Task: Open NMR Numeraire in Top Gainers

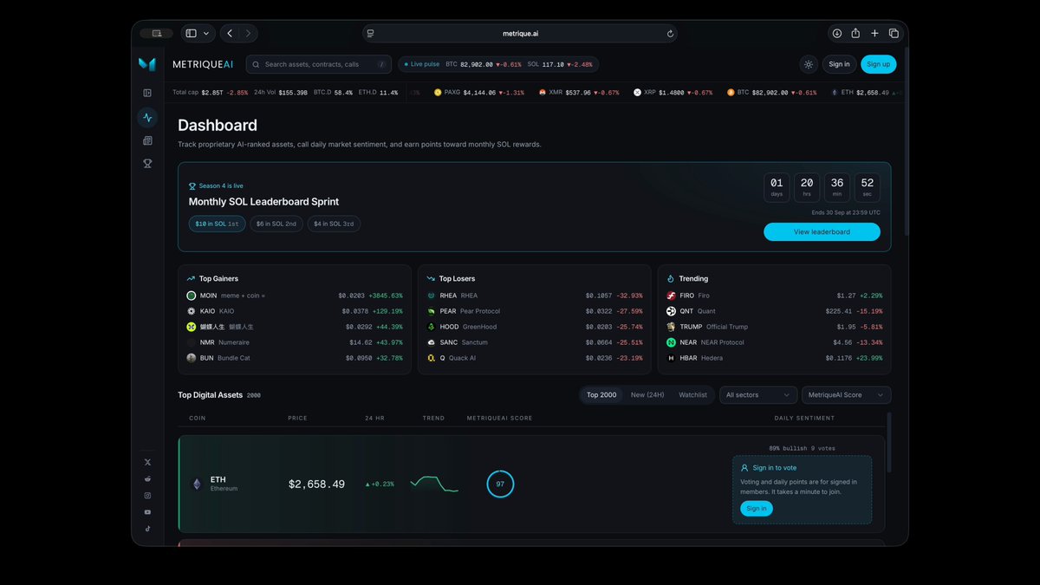Action: [x=295, y=342]
